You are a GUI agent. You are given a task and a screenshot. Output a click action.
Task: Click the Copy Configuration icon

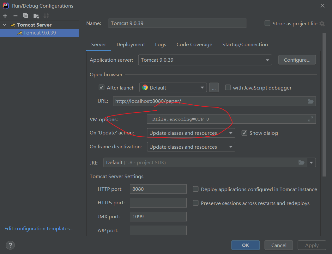coord(25,16)
